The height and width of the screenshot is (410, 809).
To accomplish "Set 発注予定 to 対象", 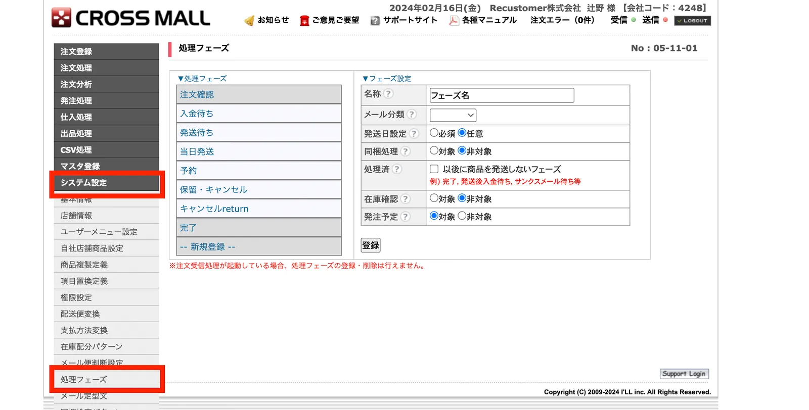I will point(434,216).
